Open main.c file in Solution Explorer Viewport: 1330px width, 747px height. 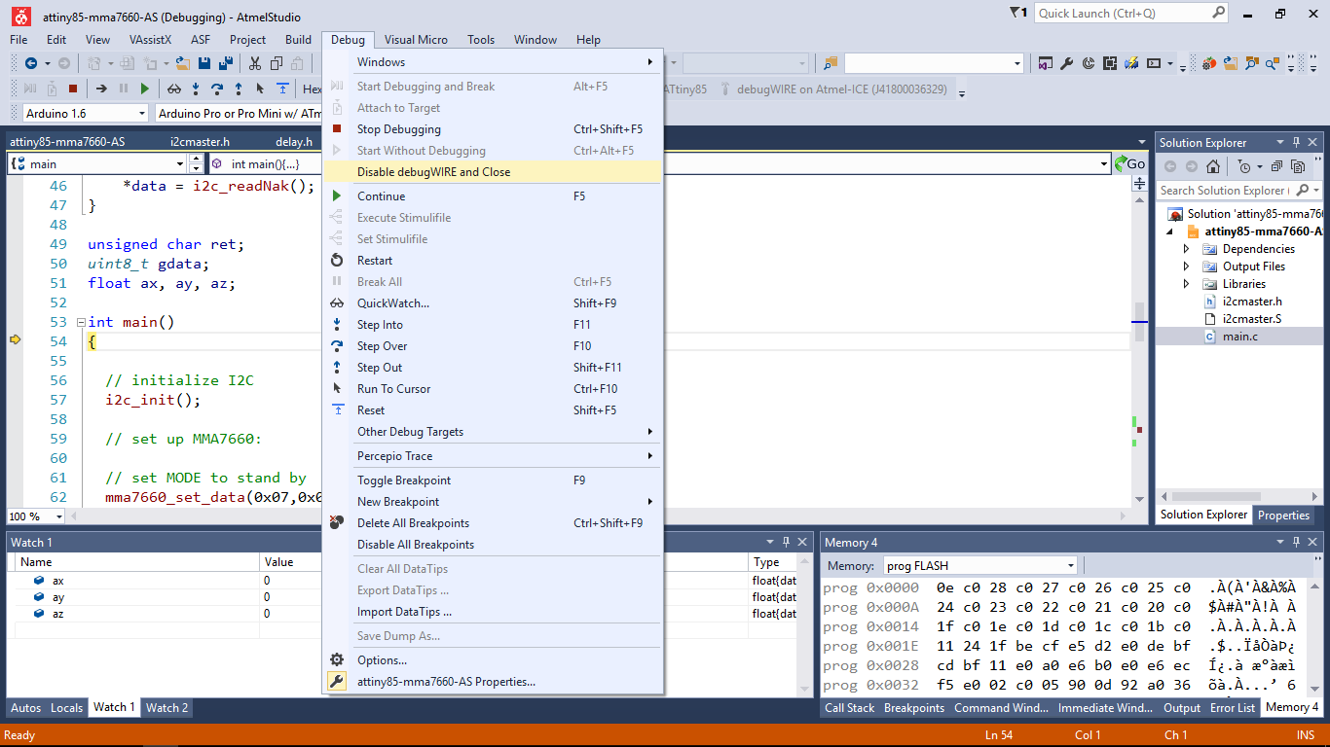(1239, 337)
